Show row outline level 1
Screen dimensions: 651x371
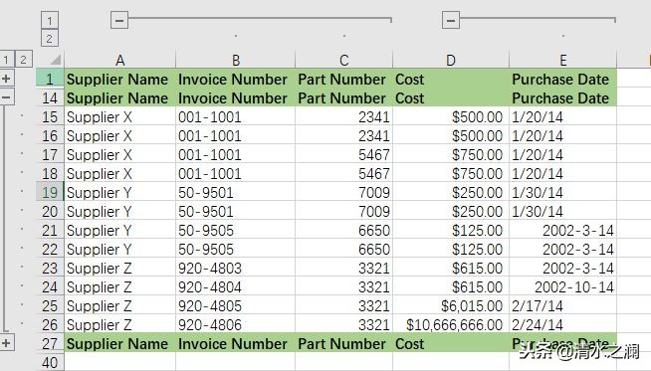tap(6, 60)
